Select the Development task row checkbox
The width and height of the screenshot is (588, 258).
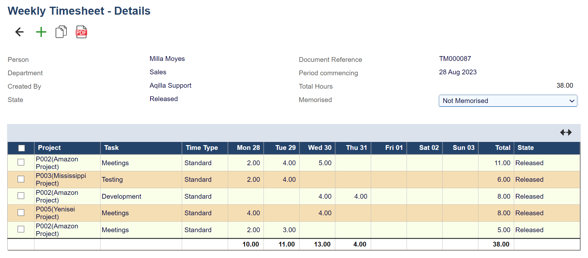(21, 196)
